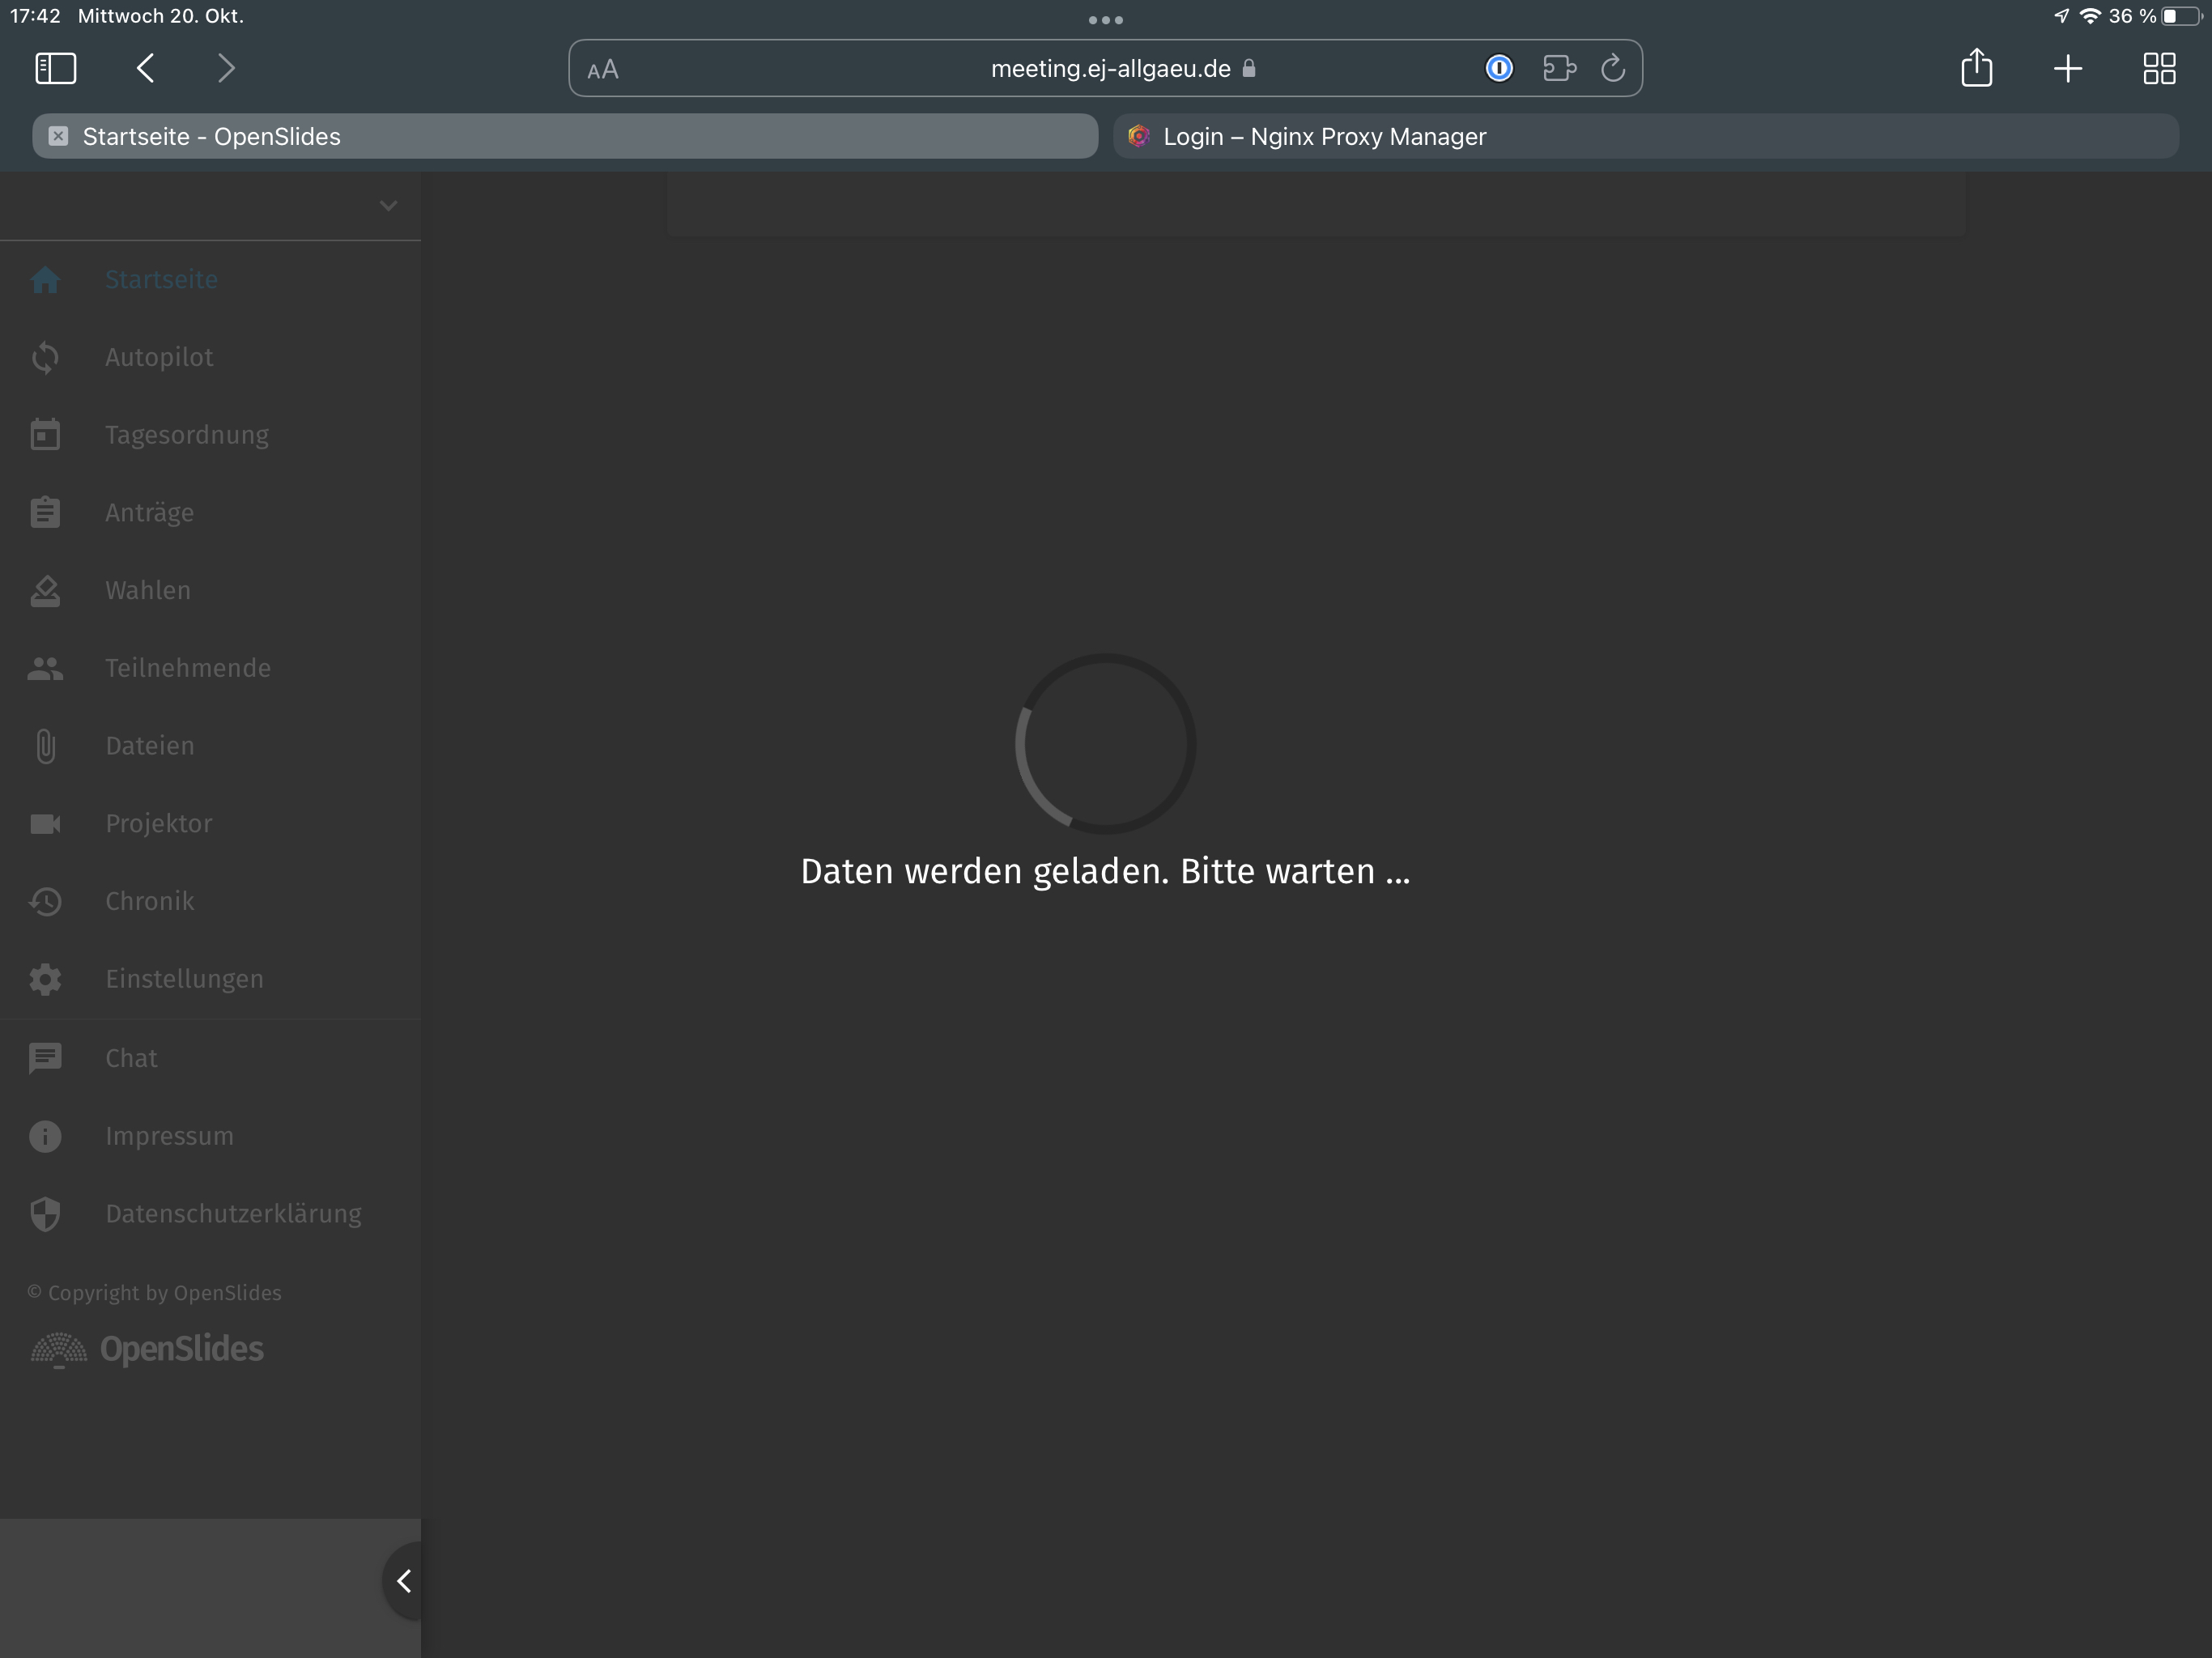
Task: Open reader AA text size menu
Action: click(x=603, y=70)
